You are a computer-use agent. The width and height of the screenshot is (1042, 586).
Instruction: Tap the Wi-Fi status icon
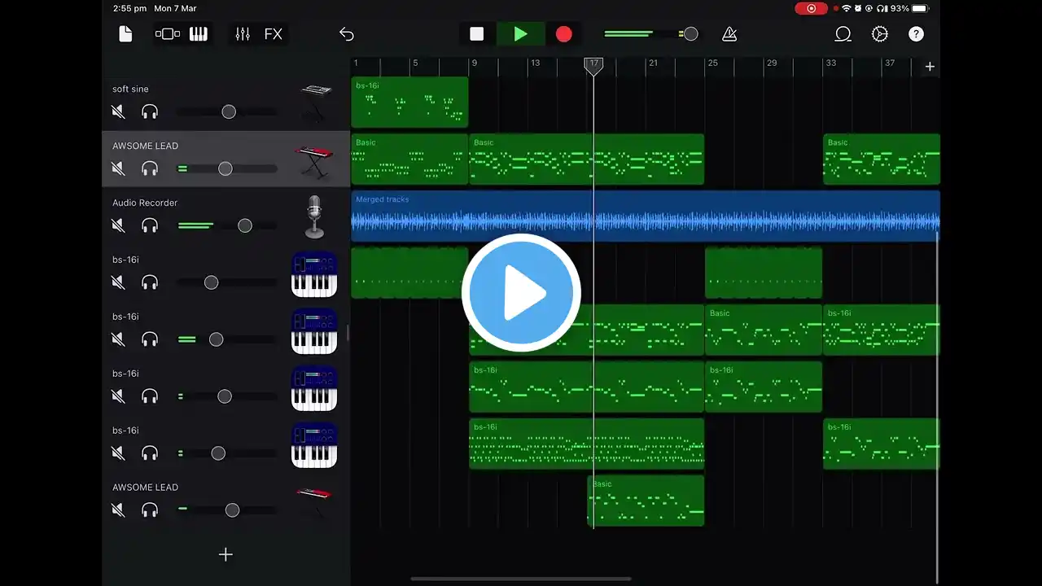847,8
